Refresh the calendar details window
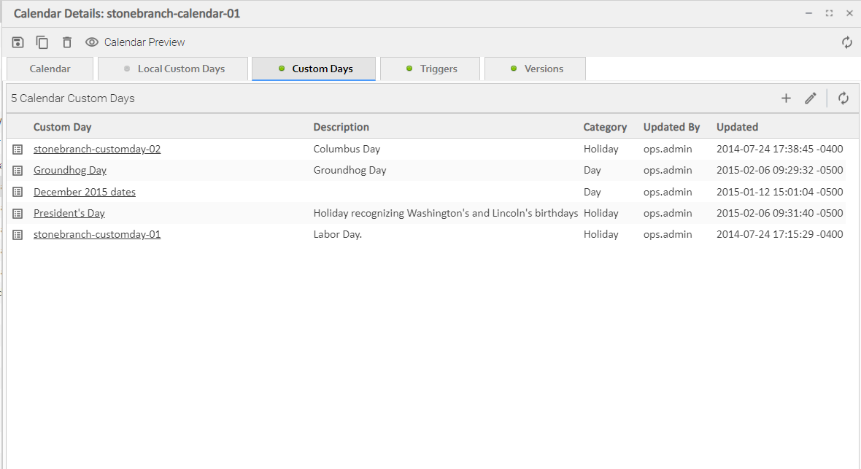 click(846, 42)
